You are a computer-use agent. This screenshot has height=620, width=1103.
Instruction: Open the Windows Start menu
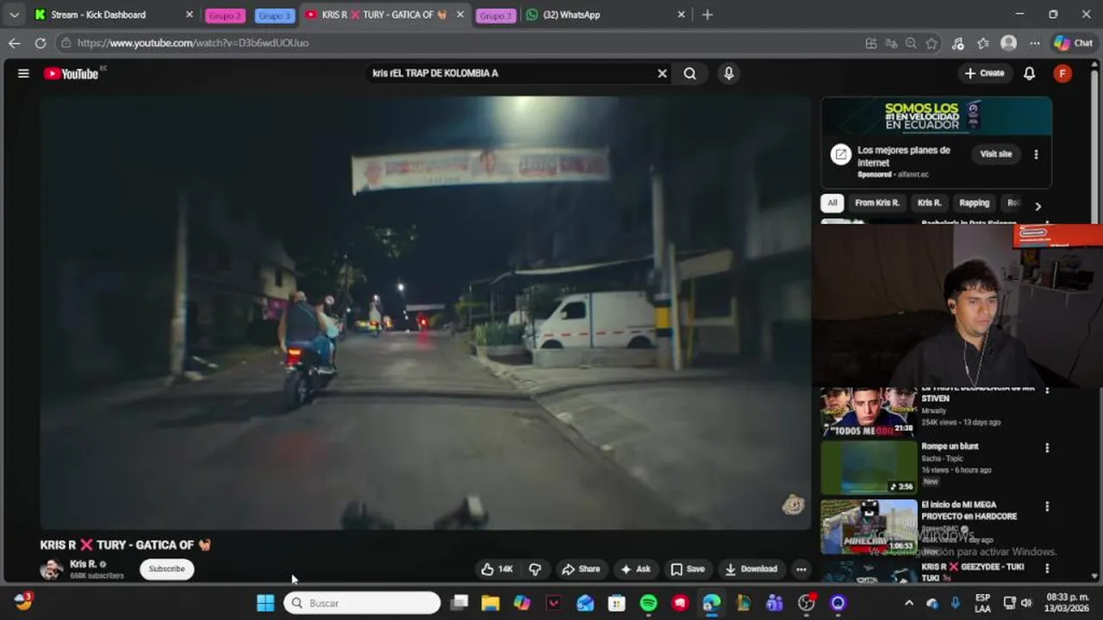pos(265,603)
